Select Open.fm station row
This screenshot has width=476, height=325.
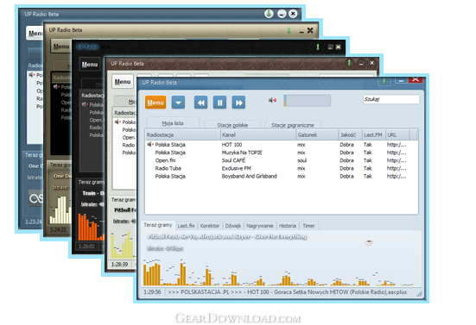282,160
